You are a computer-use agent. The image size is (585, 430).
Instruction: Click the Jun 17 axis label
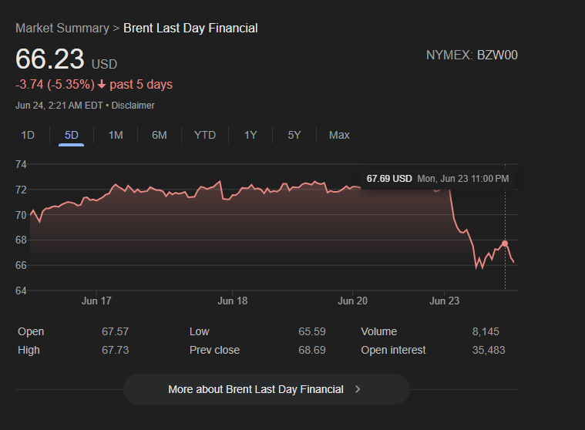coord(96,301)
